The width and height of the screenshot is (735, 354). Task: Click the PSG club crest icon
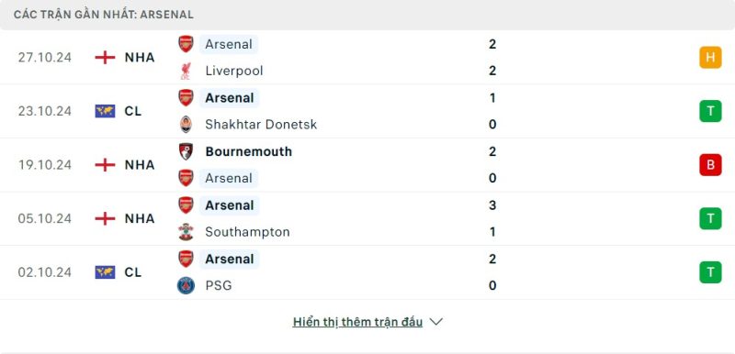pos(186,285)
